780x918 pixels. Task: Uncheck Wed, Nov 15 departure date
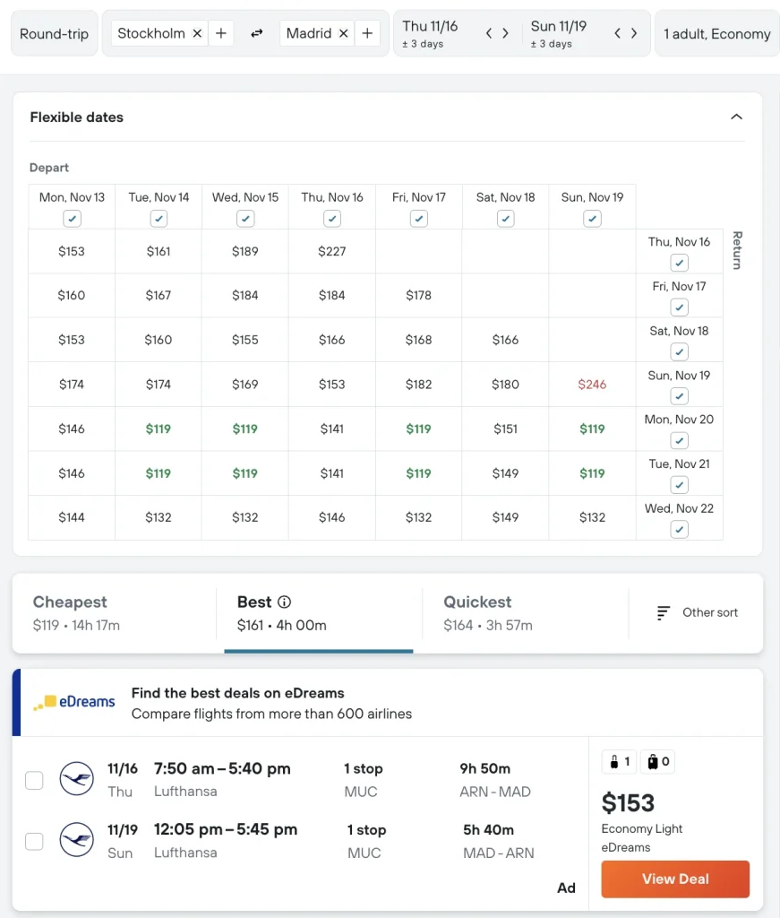pos(245,219)
